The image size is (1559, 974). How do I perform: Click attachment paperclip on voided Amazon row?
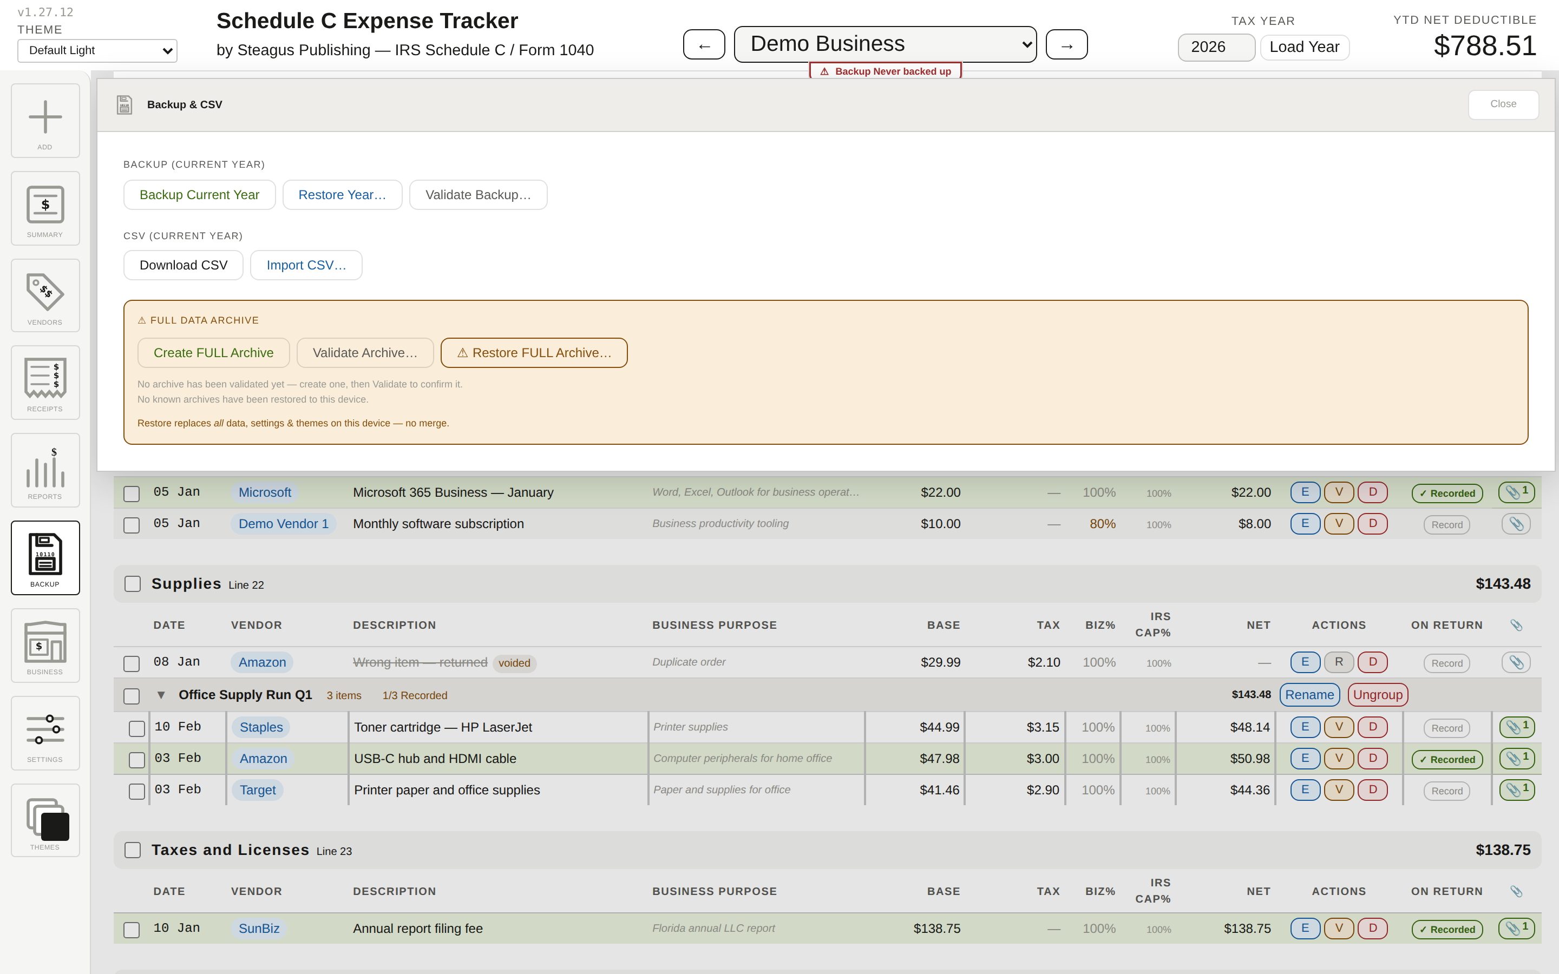coord(1516,662)
